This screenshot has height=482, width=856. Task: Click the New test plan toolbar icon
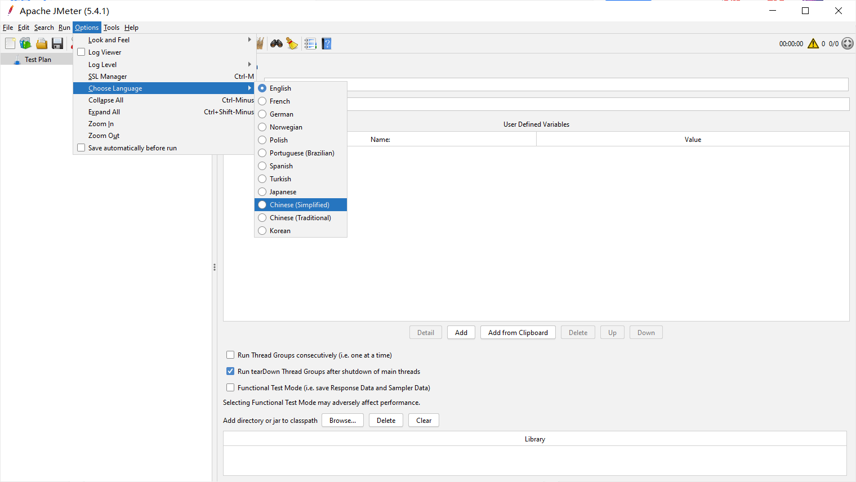click(x=10, y=43)
